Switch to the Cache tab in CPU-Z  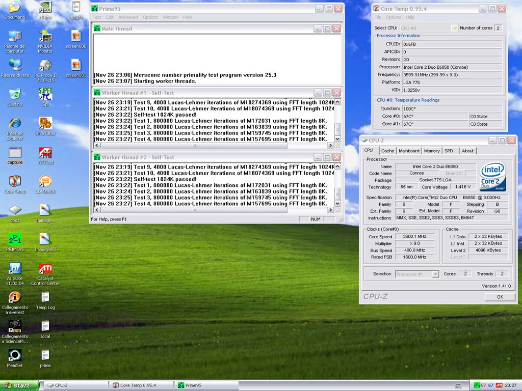coord(387,151)
